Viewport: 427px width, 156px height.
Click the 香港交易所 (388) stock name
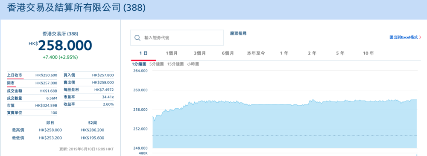point(61,34)
